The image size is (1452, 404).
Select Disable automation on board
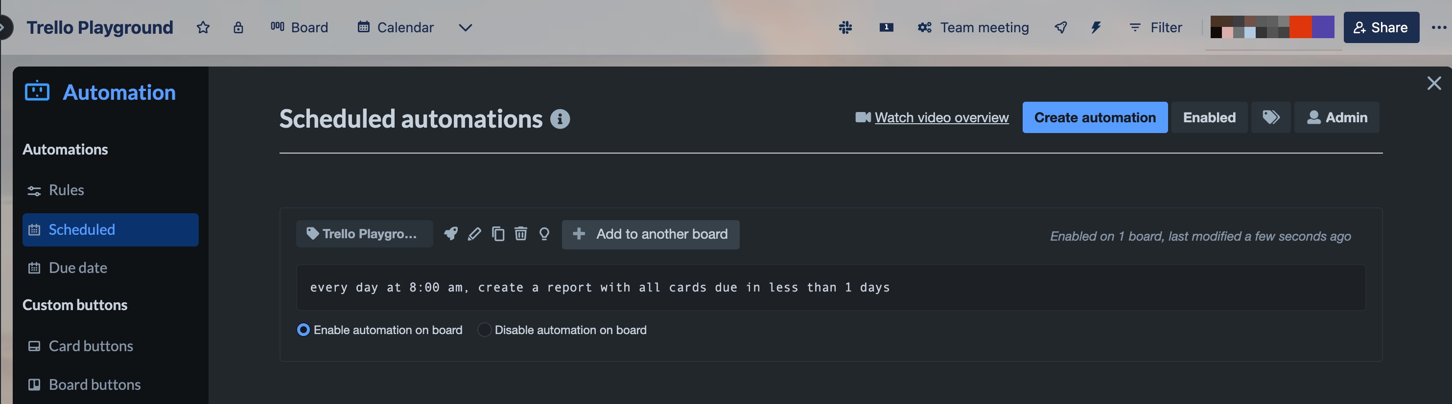coord(484,330)
